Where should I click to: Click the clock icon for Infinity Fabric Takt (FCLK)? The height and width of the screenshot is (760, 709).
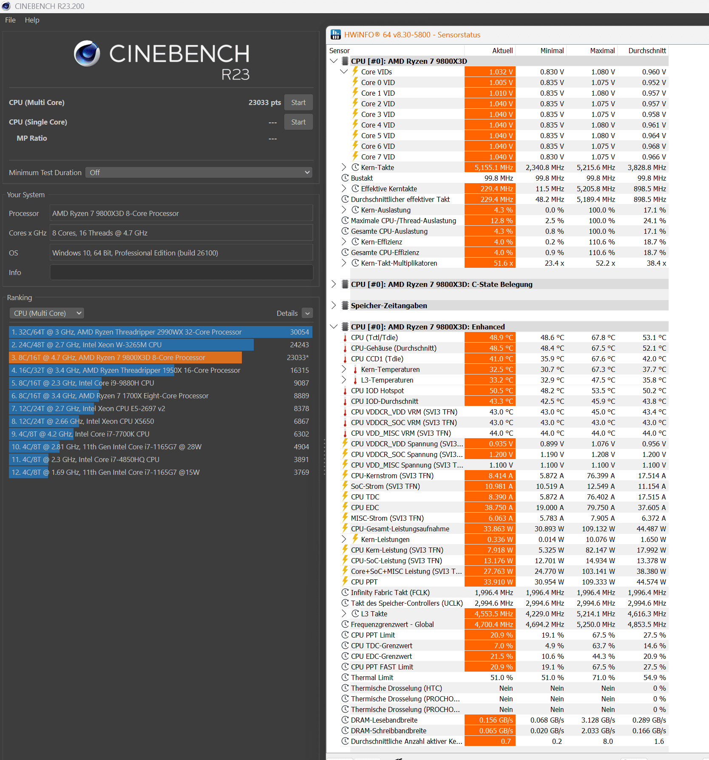[345, 593]
